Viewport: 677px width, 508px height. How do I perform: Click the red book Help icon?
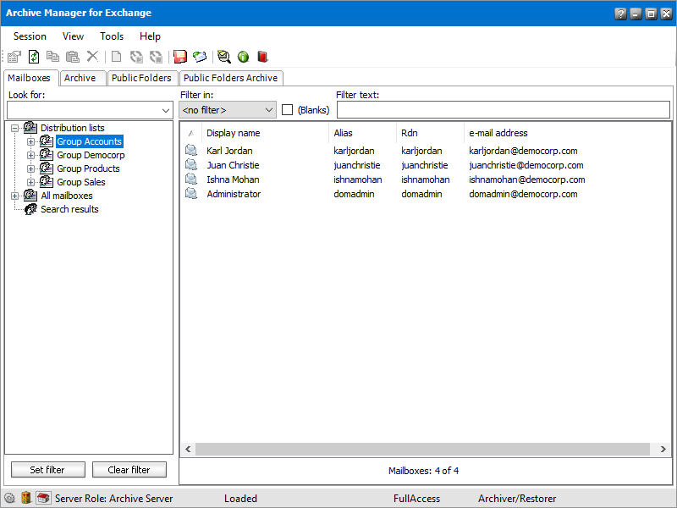point(262,57)
